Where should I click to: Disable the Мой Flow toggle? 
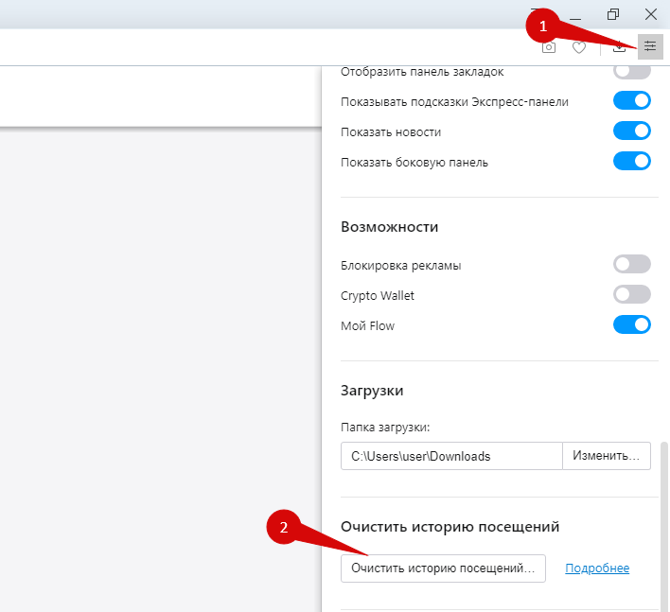pos(632,325)
